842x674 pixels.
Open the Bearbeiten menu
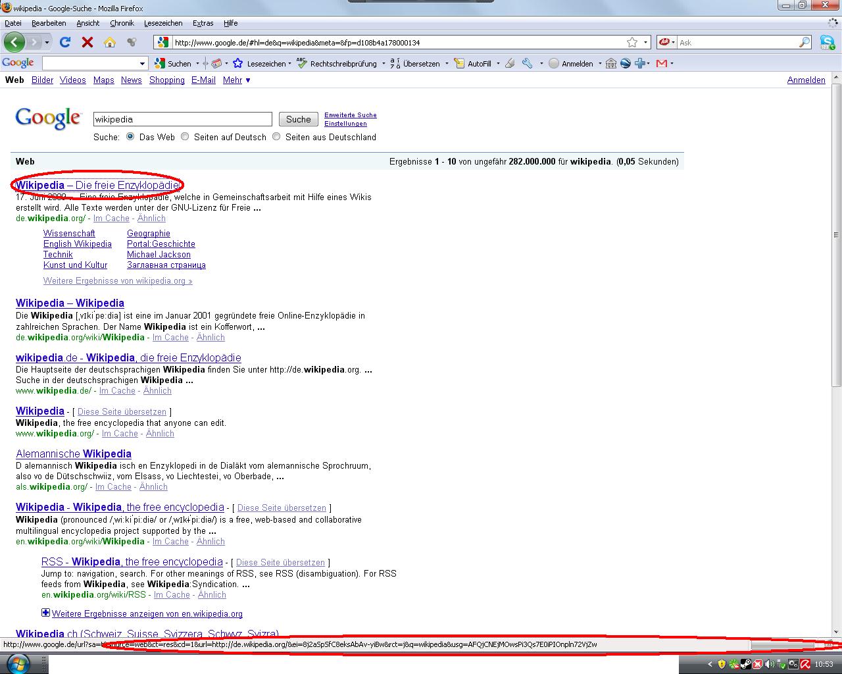click(x=49, y=23)
